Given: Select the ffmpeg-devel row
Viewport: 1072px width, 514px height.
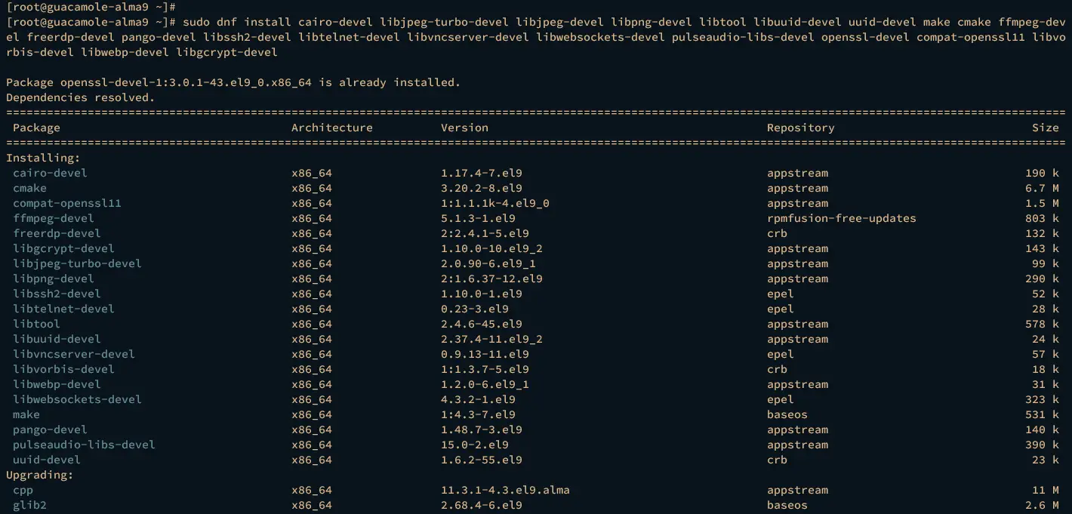Looking at the screenshot, I should [x=53, y=218].
